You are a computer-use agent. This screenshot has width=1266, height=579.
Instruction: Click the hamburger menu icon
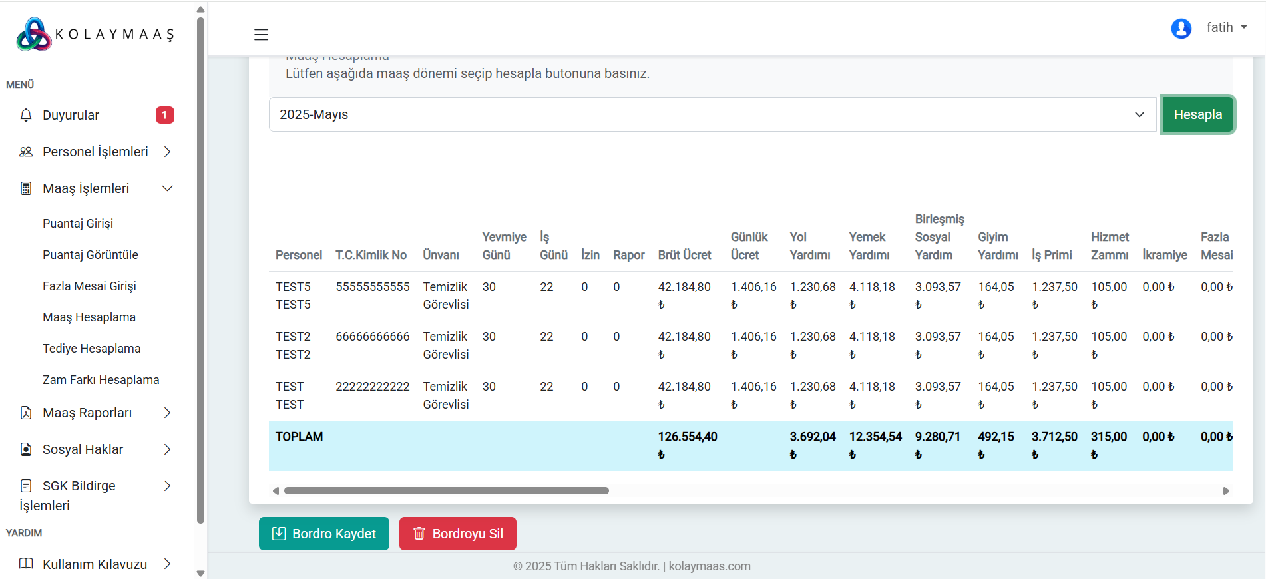[261, 35]
